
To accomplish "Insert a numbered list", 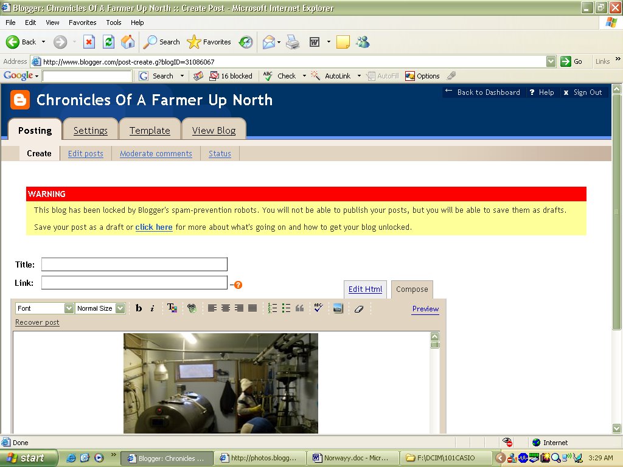I will 273,308.
